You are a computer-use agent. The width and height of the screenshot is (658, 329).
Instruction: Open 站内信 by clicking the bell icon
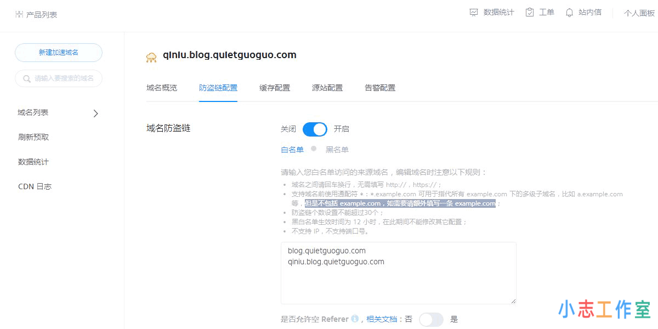click(x=569, y=12)
